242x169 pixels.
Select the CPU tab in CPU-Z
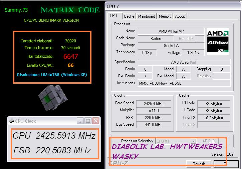tap(113, 16)
